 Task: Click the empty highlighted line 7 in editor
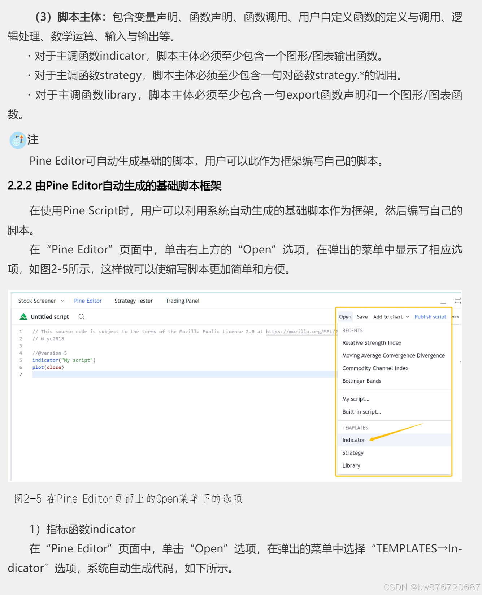(x=184, y=375)
